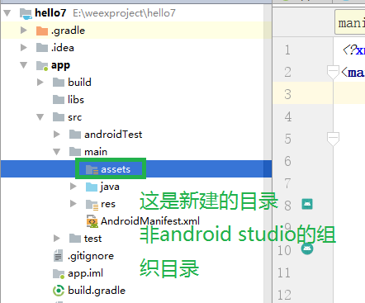
Task: Select the .gitignore file label
Action: coord(91,256)
